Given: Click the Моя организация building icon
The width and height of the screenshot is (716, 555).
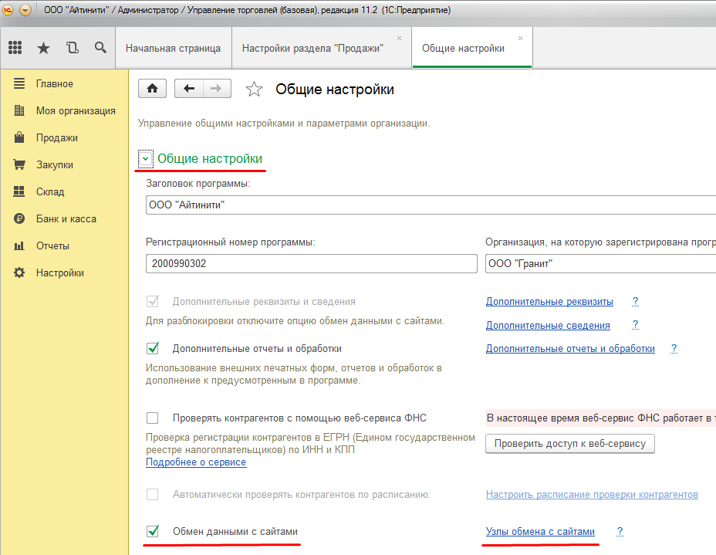Looking at the screenshot, I should pyautogui.click(x=19, y=110).
